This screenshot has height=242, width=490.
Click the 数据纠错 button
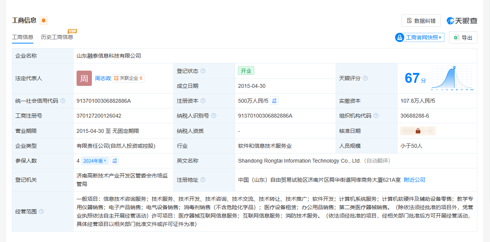pyautogui.click(x=421, y=21)
